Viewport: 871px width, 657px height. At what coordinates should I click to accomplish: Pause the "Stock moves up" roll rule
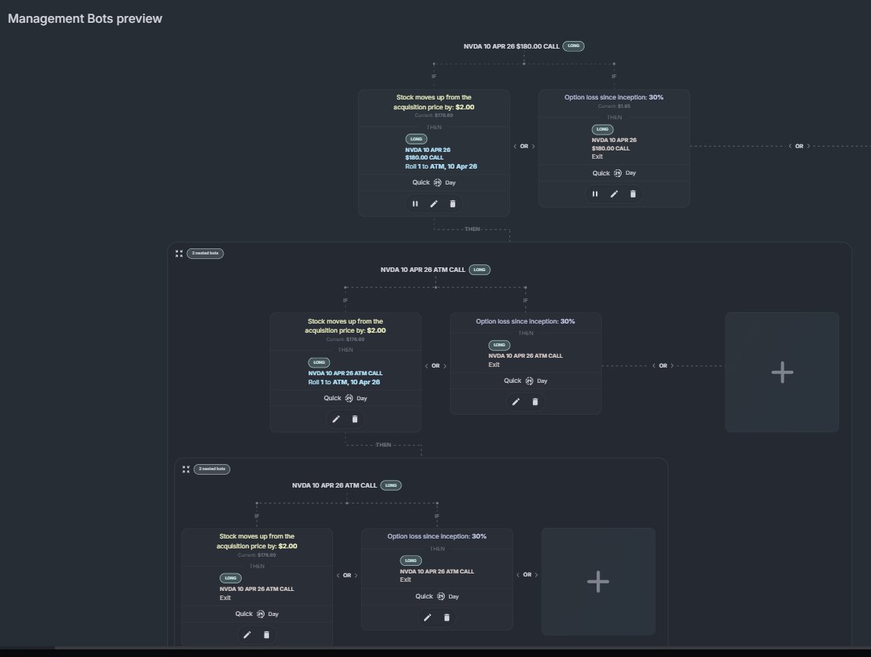416,204
